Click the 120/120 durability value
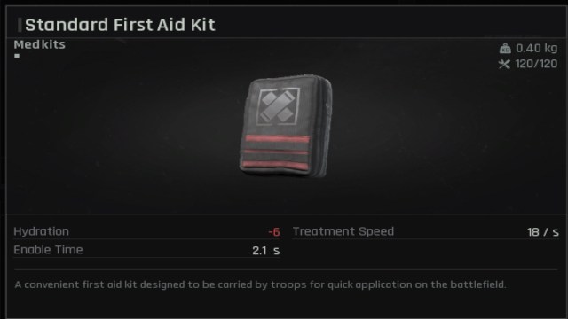 click(536, 64)
